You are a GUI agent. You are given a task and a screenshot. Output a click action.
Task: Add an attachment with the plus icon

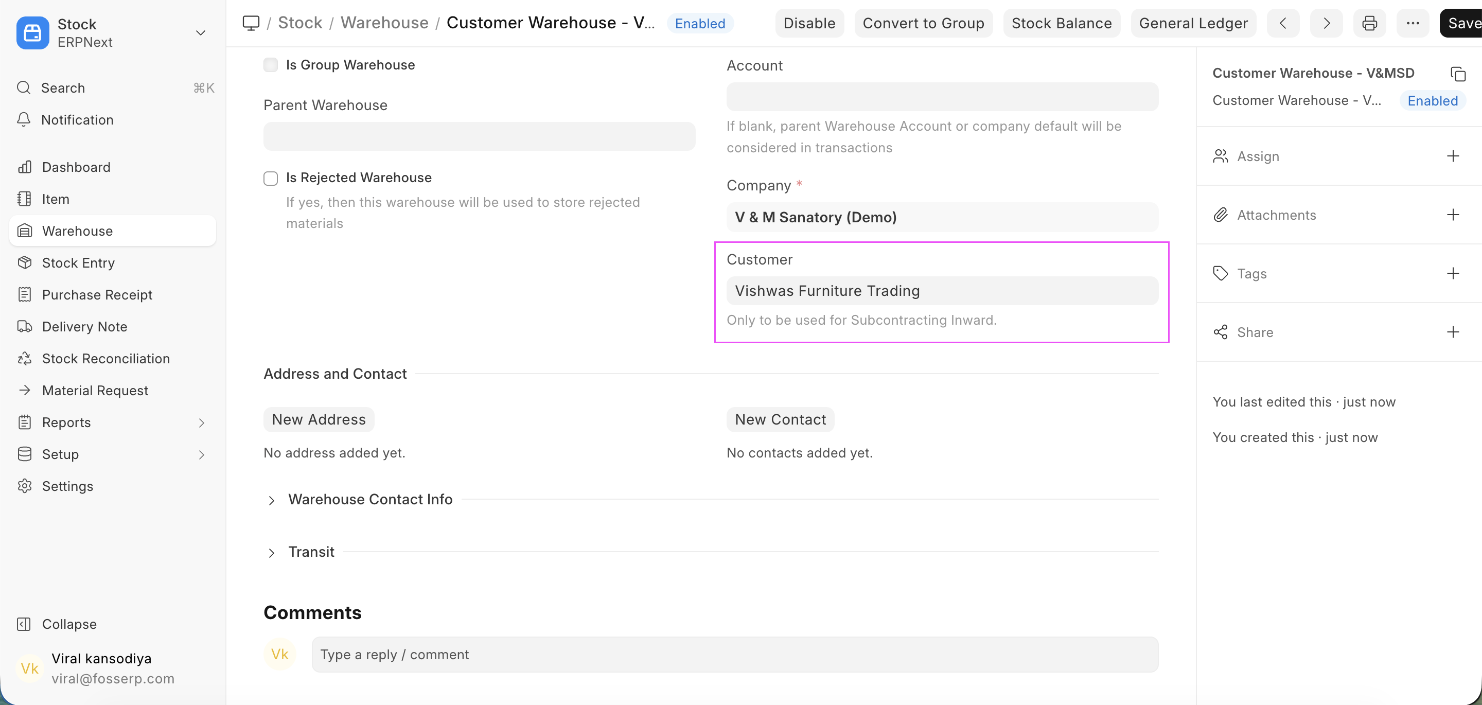click(1453, 215)
